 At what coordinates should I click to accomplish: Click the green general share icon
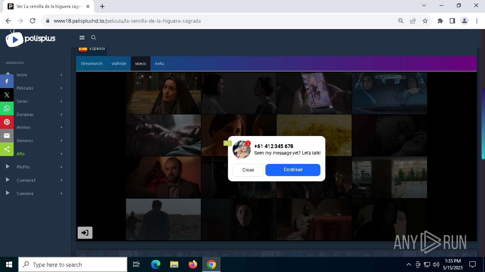pos(7,149)
